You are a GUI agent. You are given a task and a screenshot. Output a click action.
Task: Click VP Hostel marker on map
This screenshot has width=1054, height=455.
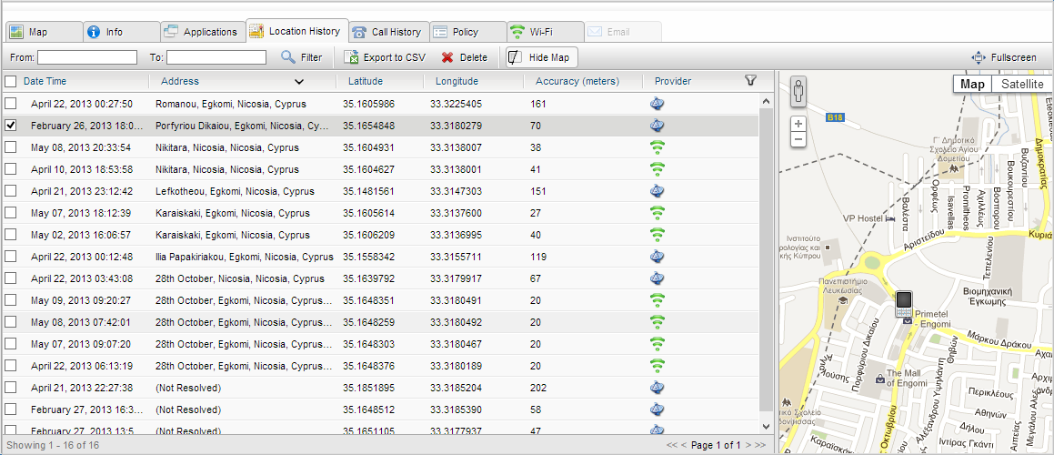click(x=890, y=218)
